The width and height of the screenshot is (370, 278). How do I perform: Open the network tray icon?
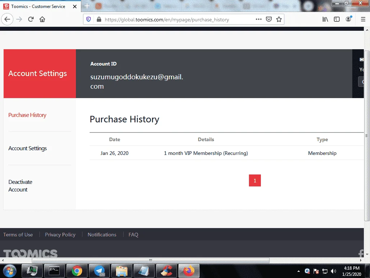[325, 271]
